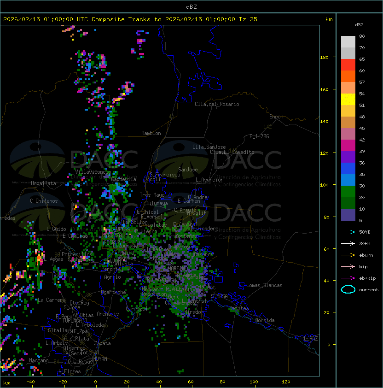Click the 'Lomas_Blancas' map label
Viewport: 383px width, 388px height.
264,285
